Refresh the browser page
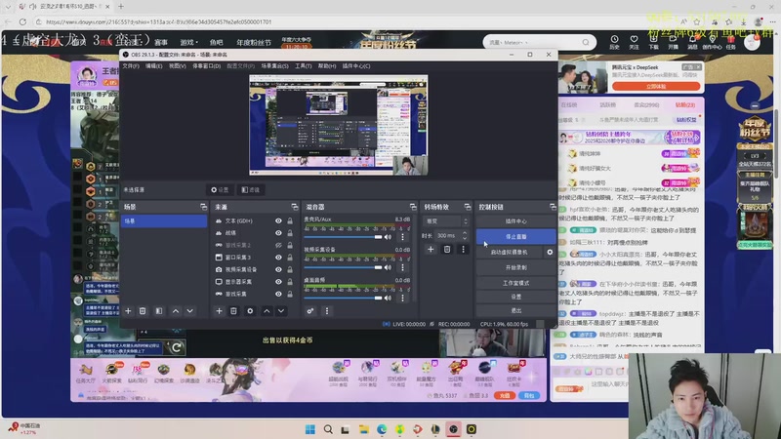The image size is (781, 439). coord(22,21)
